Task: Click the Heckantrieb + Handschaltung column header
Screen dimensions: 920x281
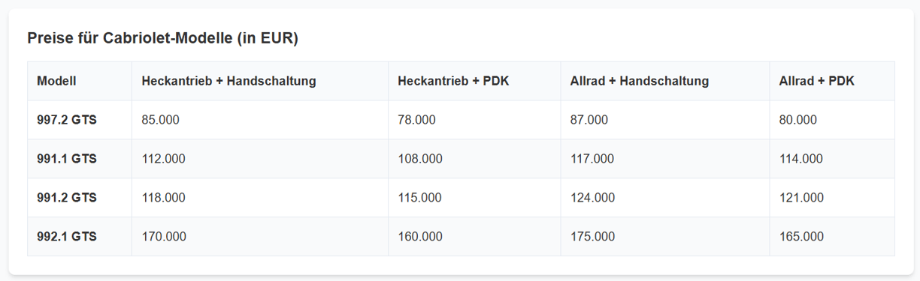Action: click(x=228, y=81)
